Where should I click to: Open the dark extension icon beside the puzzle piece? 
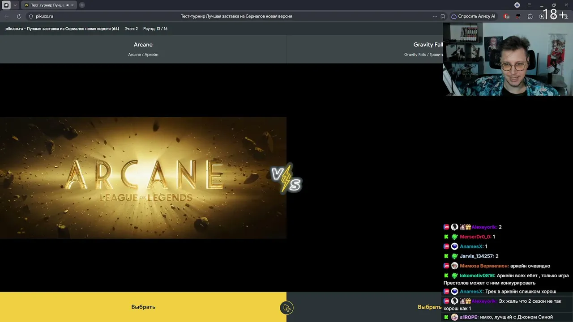pos(518,16)
